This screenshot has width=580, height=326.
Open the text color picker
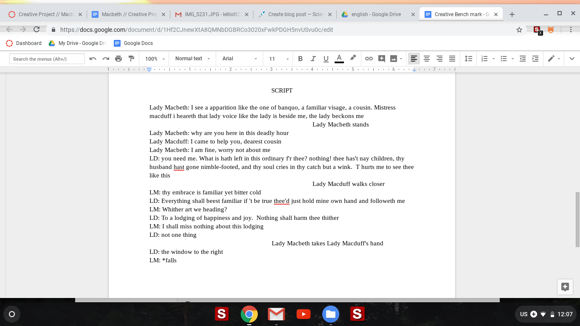pos(339,59)
